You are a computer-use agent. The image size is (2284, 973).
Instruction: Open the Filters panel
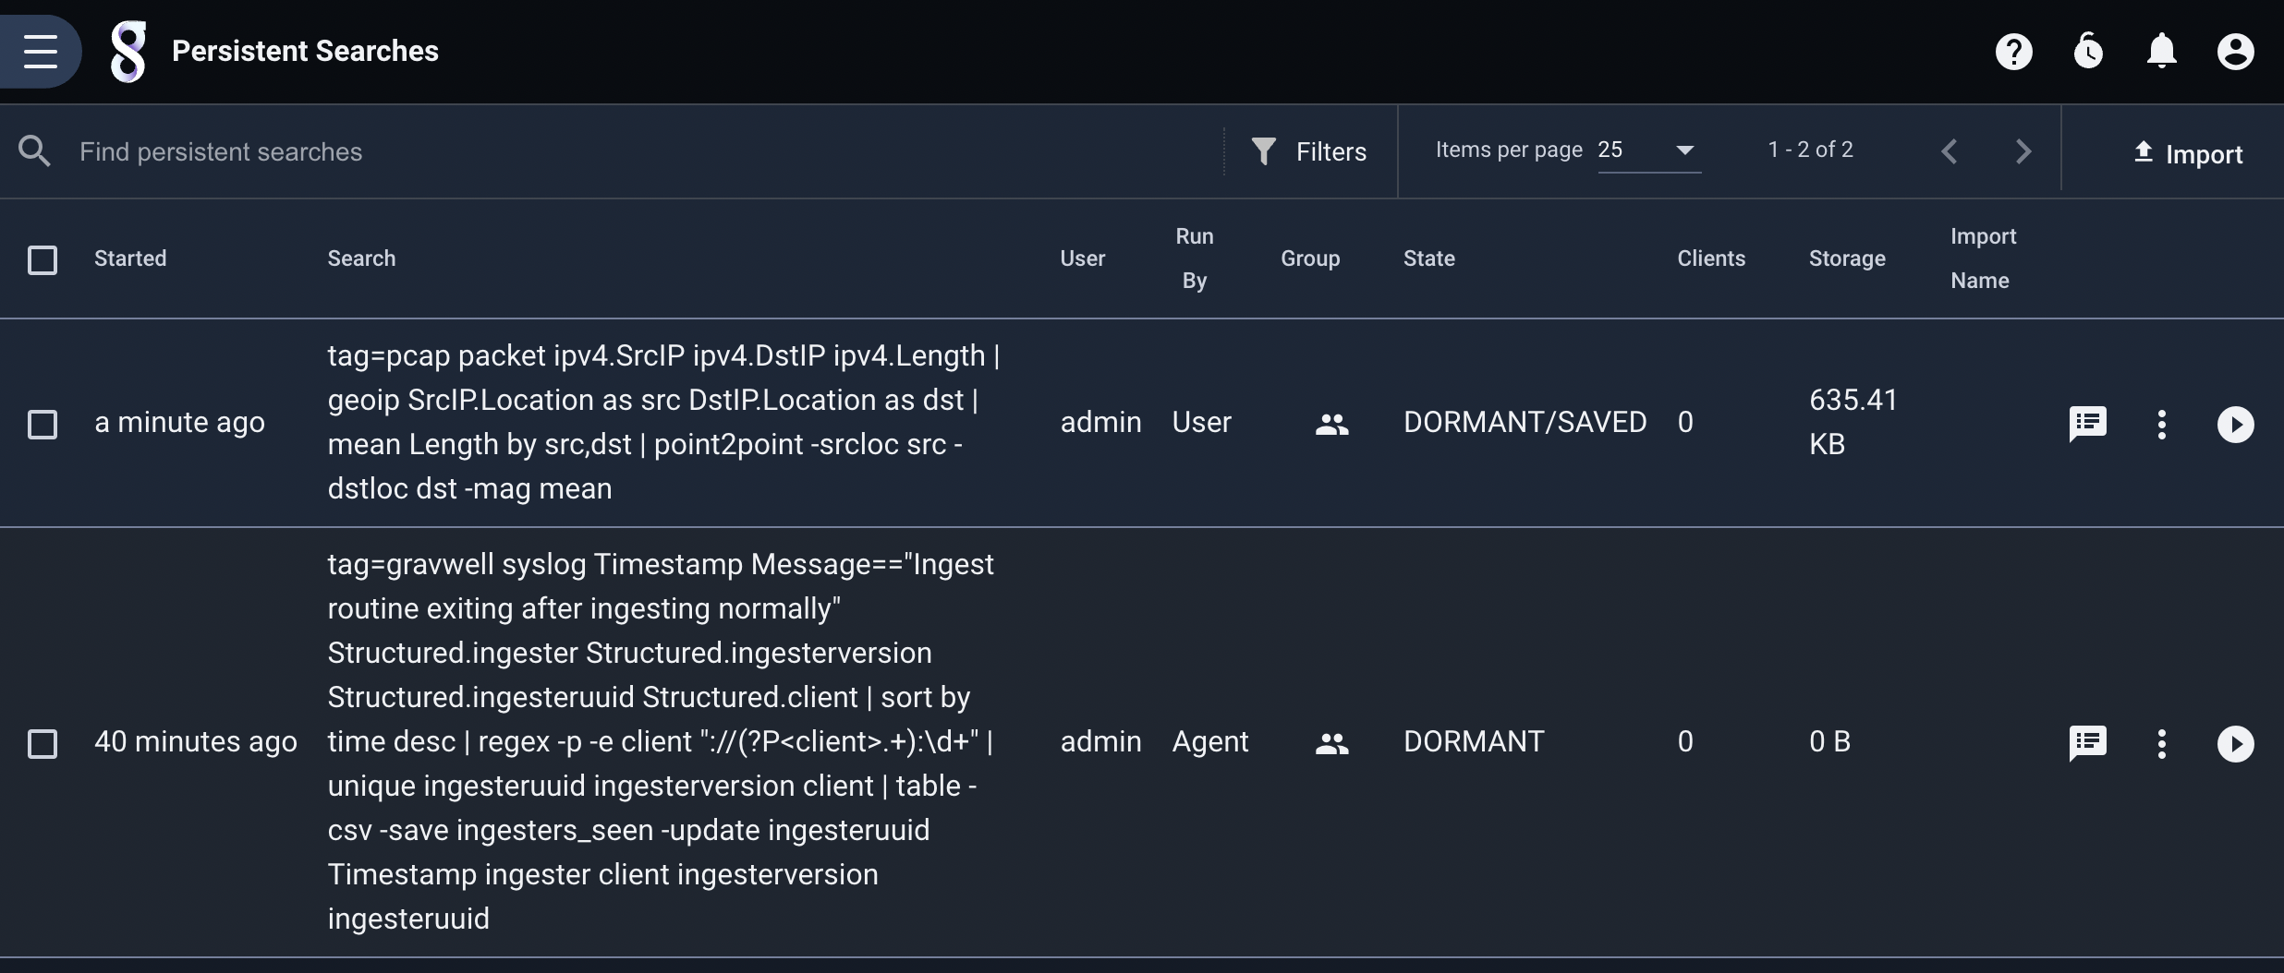pos(1309,151)
